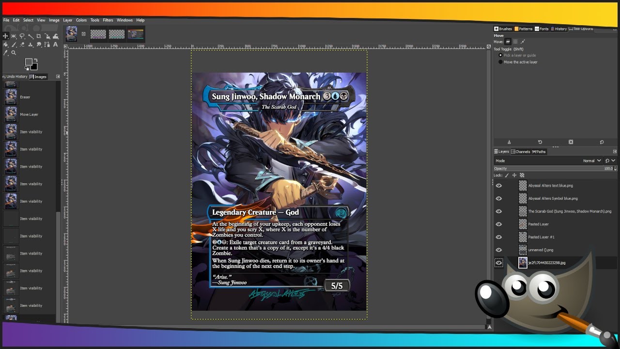Select the Eraser step in Undo History

pyautogui.click(x=29, y=97)
